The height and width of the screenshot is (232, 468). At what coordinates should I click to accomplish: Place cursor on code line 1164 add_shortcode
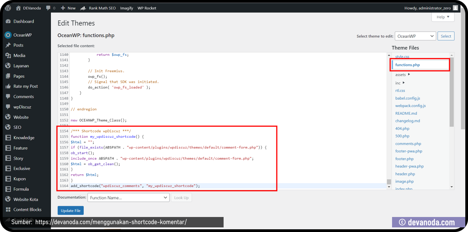click(135, 186)
